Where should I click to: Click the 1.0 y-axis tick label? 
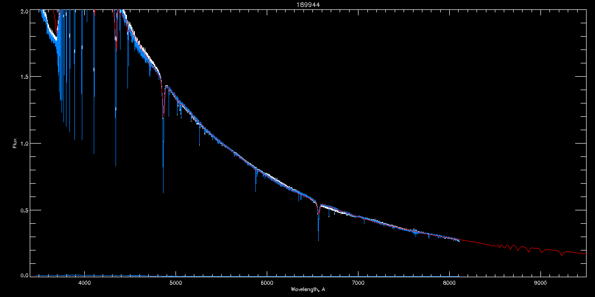coord(23,144)
